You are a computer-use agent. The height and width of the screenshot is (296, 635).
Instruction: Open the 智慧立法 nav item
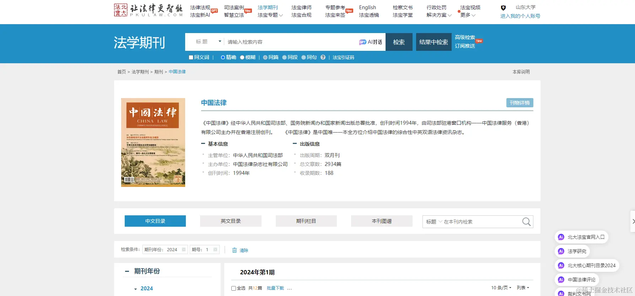(234, 15)
